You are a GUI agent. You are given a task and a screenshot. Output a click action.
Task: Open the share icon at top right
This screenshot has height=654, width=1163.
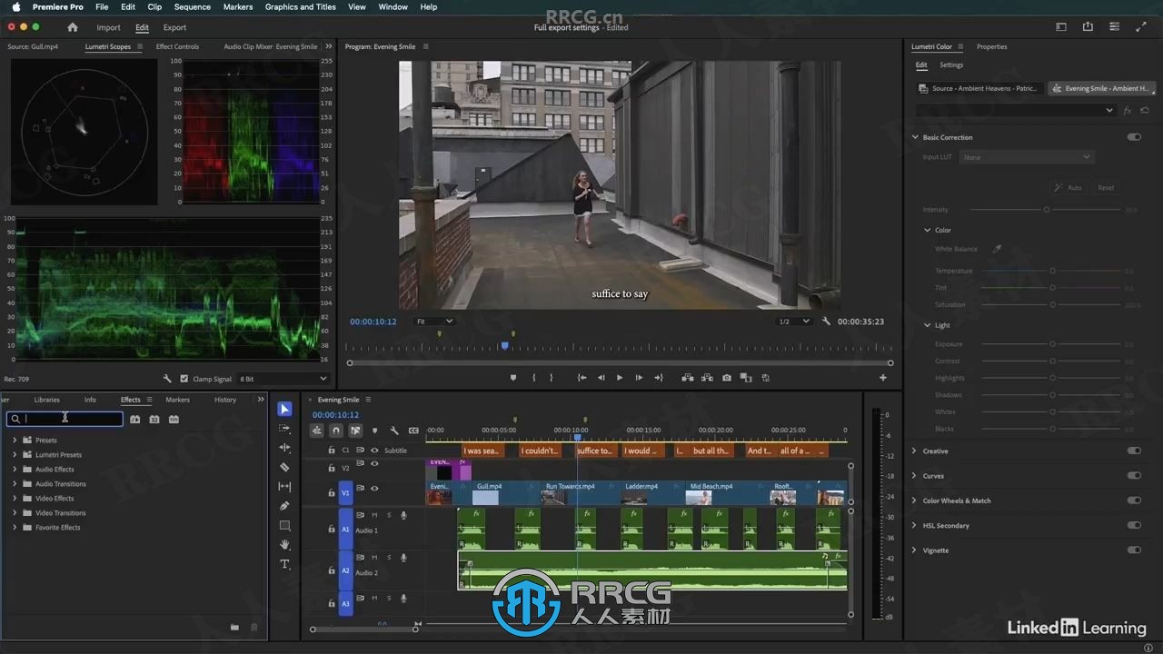pos(1088,27)
